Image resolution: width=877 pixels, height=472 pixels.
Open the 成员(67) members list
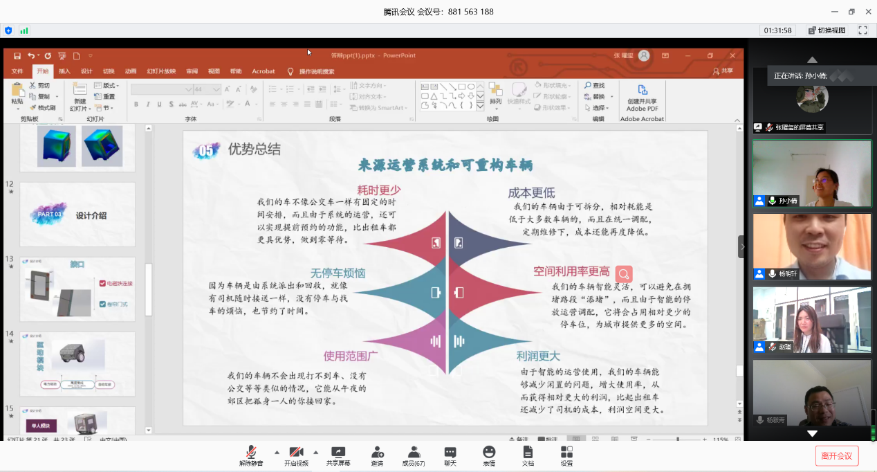pos(414,454)
